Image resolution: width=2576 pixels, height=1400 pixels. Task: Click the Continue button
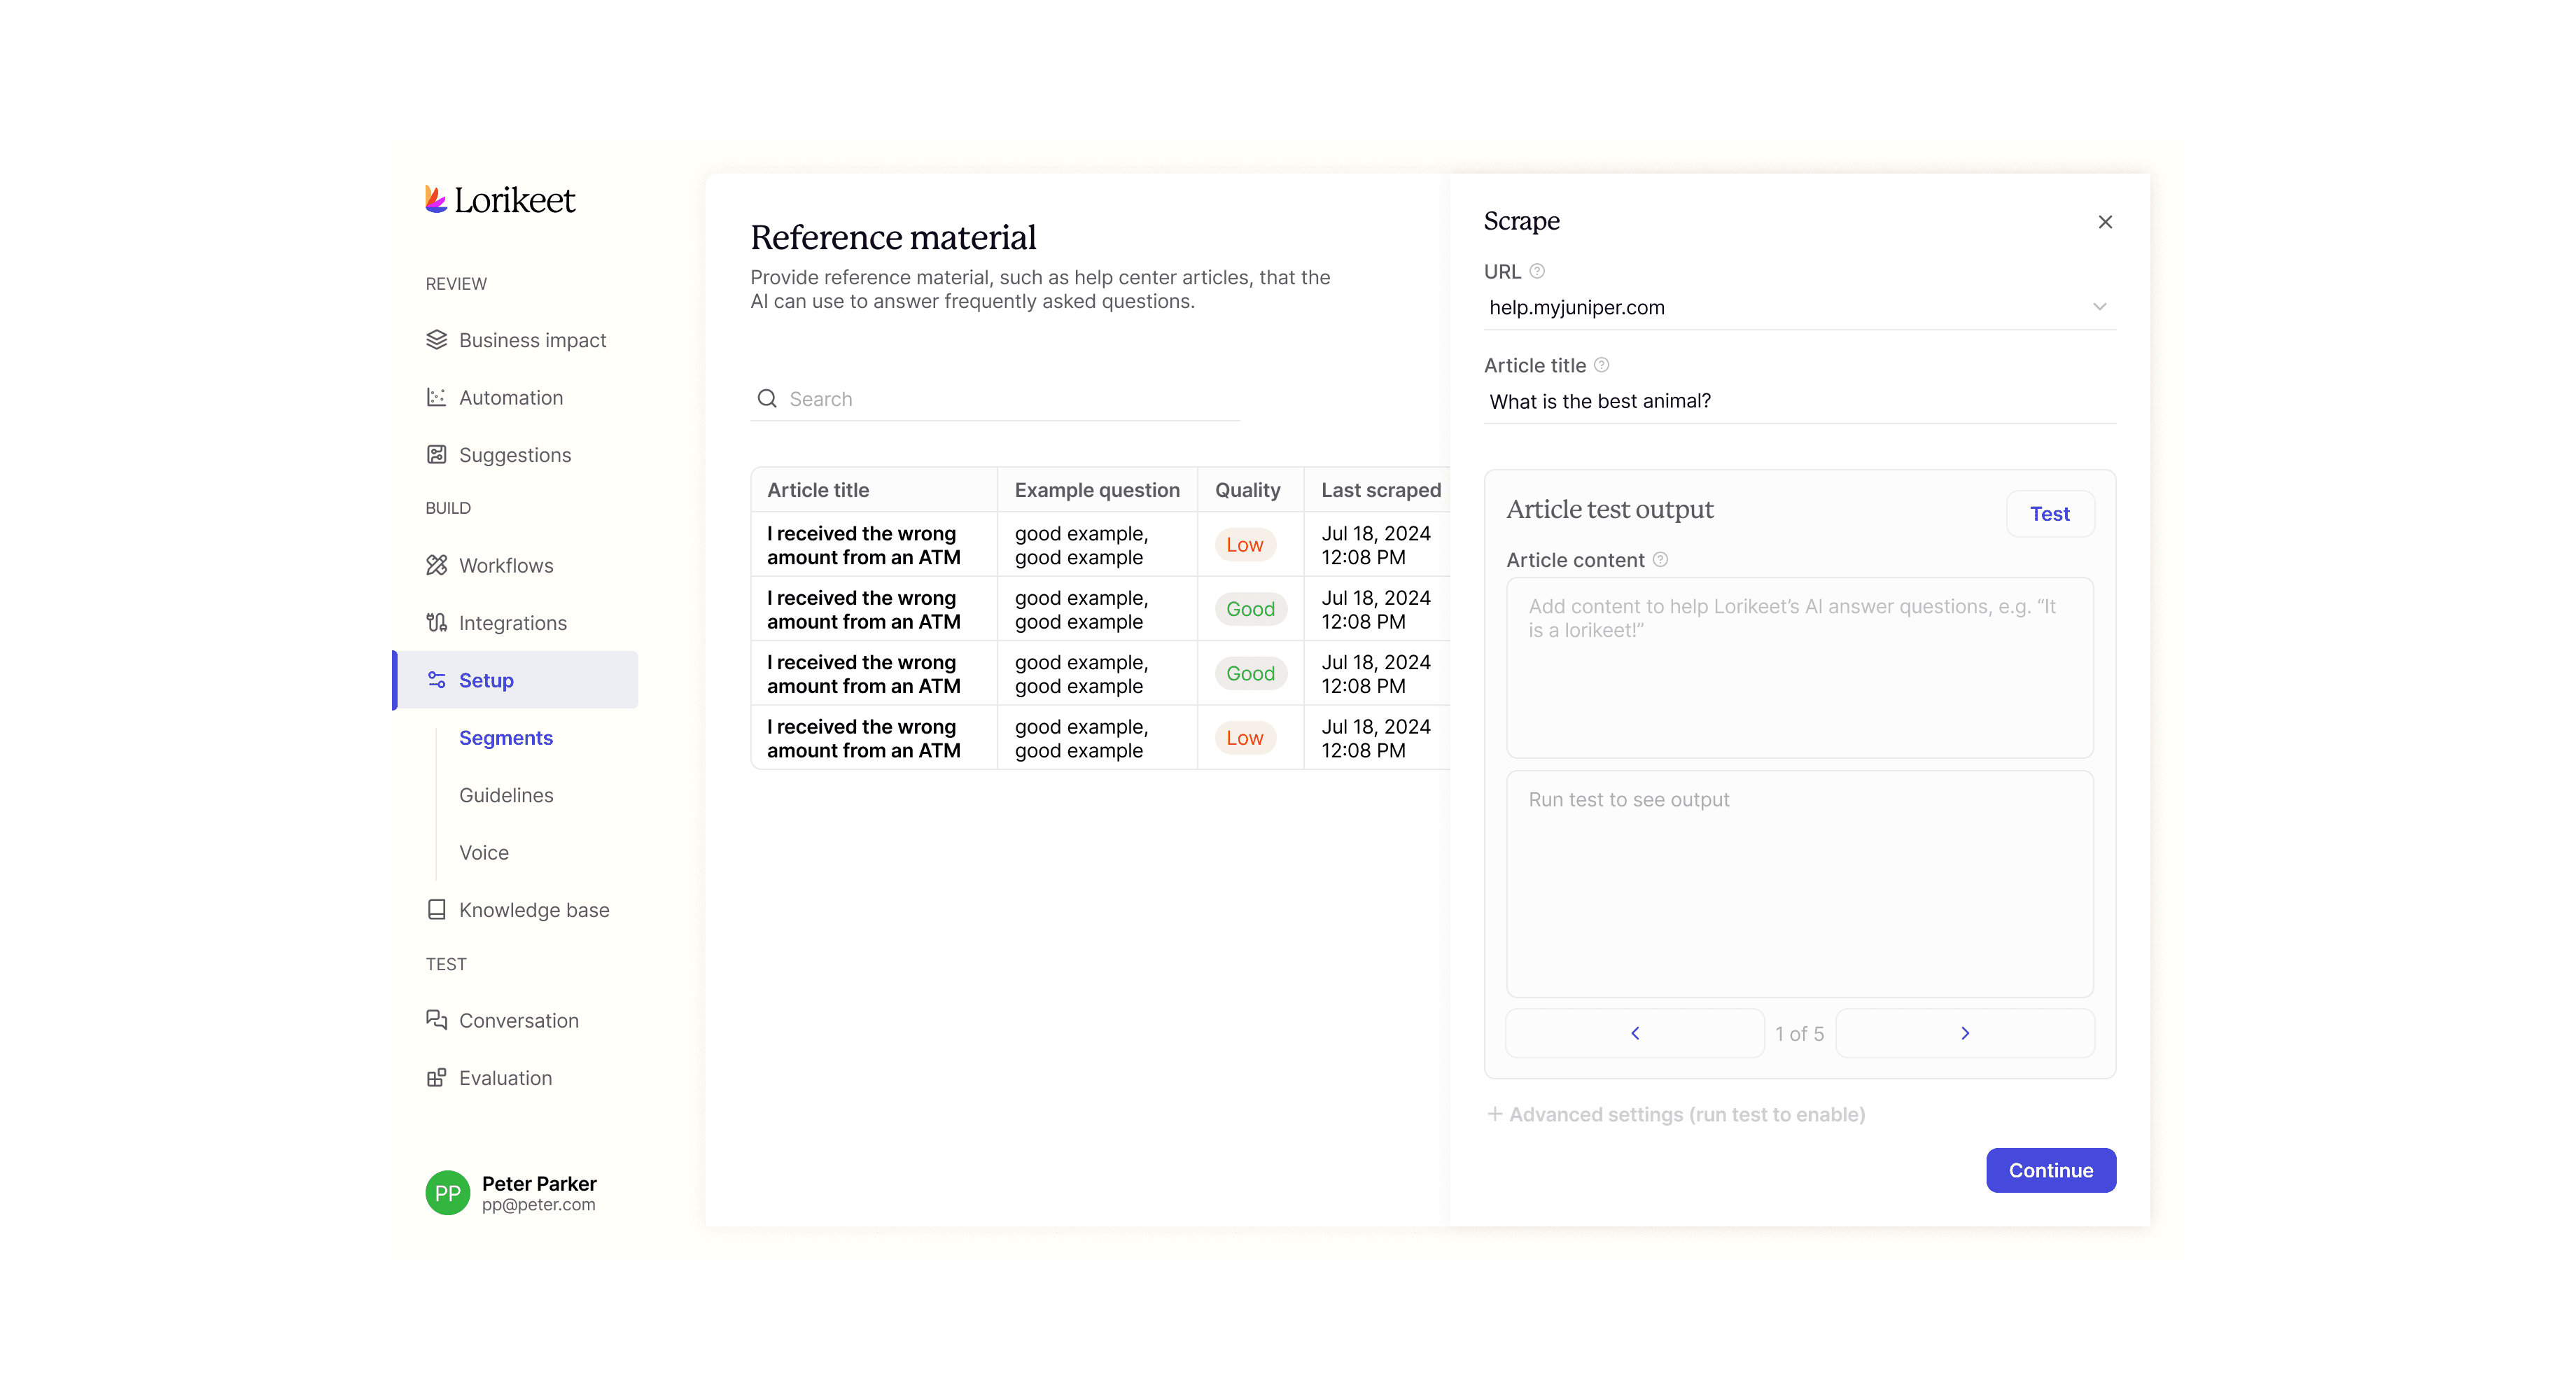(x=2051, y=1170)
